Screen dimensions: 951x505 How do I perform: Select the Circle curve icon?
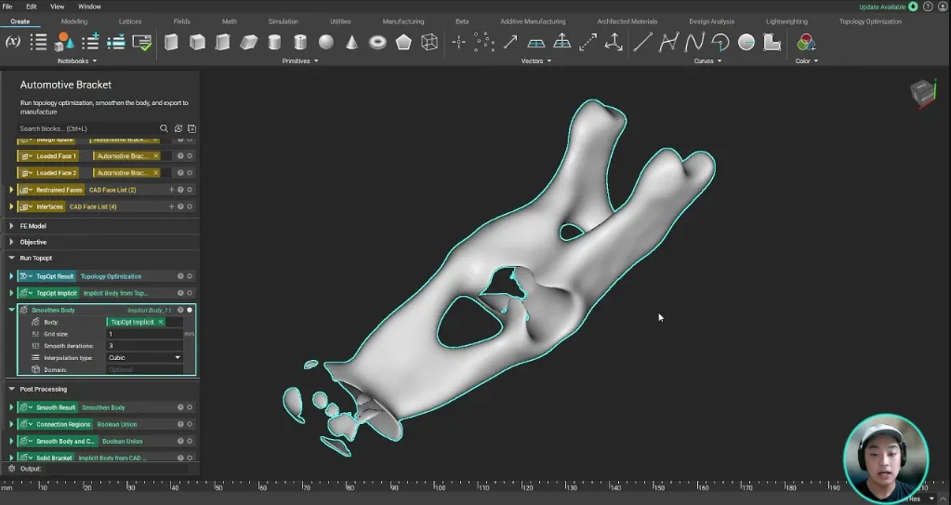coord(746,42)
